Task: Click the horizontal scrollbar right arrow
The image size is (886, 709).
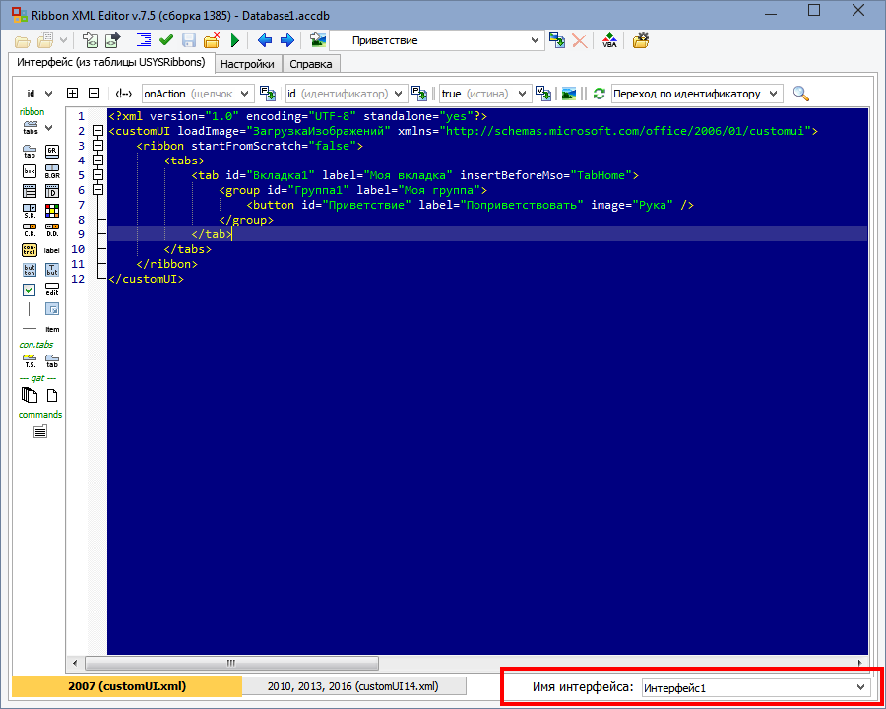Action: click(860, 663)
